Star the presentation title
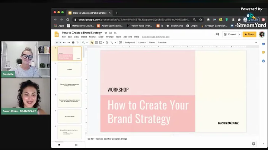Screen dimensions: 268x150 [x=106, y=33]
